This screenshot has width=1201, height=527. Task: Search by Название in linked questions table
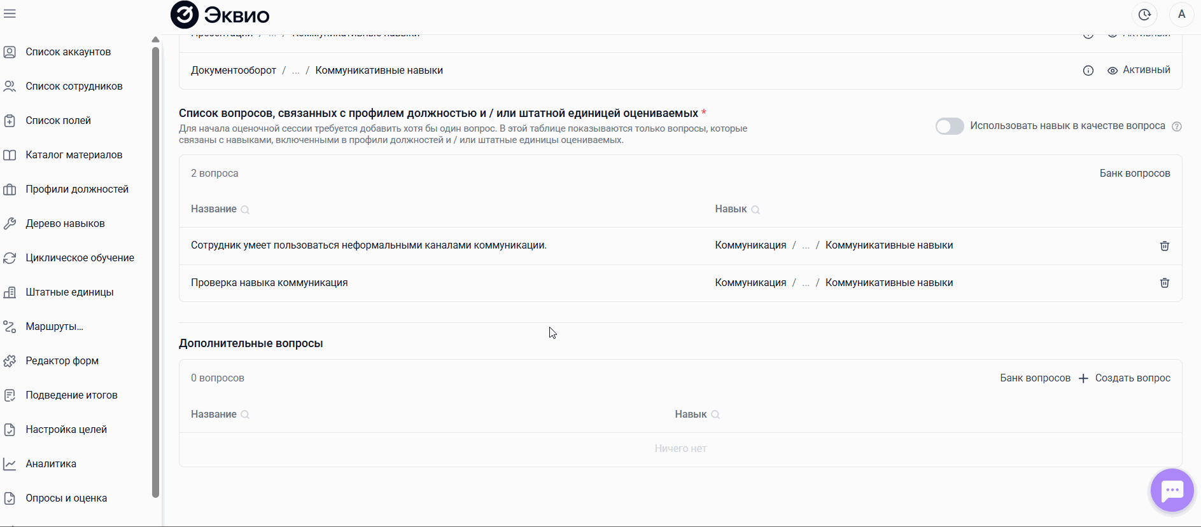click(x=245, y=210)
